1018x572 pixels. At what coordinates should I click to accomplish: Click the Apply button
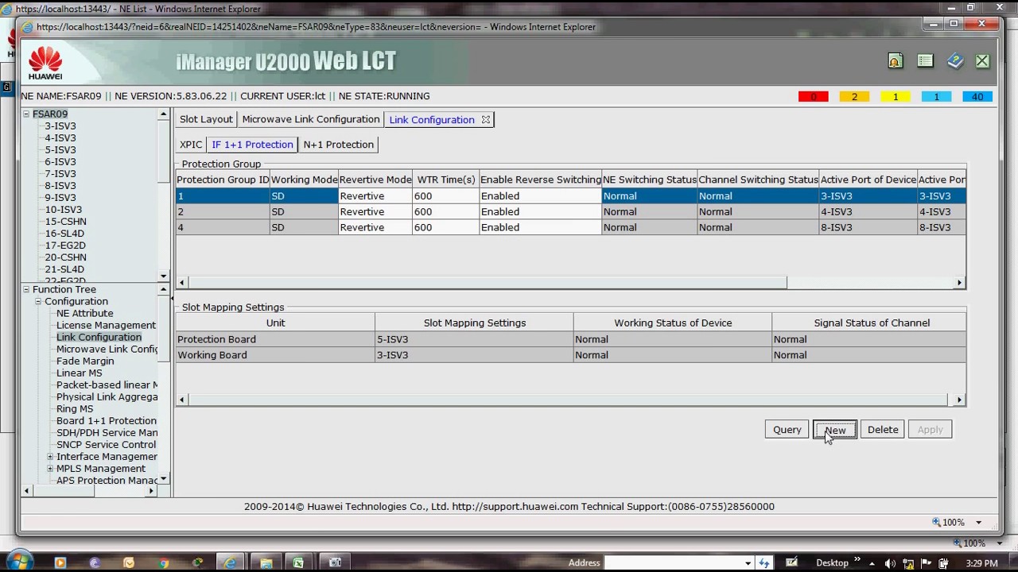click(x=930, y=430)
